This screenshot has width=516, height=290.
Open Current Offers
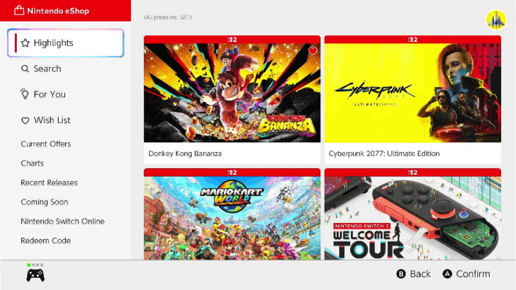point(46,144)
